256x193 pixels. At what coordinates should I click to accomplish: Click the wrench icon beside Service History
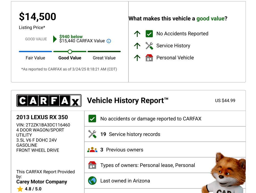click(x=149, y=46)
